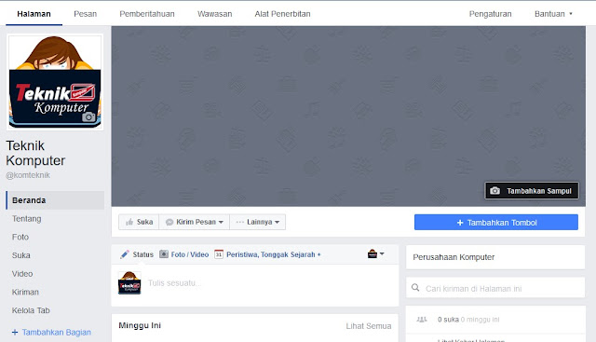596x342 pixels.
Task: Click the camera icon in Tambahkan Sampul
Action: (x=494, y=191)
